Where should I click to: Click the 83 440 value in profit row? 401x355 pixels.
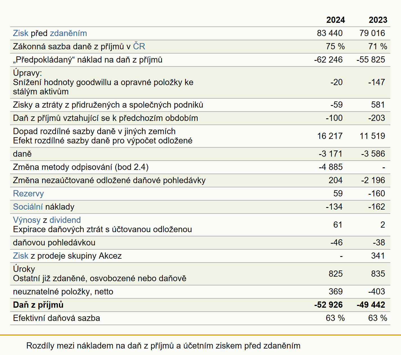pos(330,33)
